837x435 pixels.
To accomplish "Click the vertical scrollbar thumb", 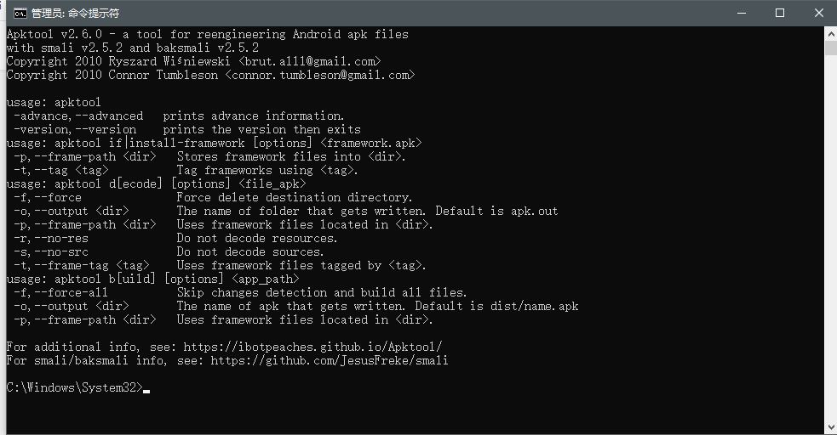I will point(831,48).
